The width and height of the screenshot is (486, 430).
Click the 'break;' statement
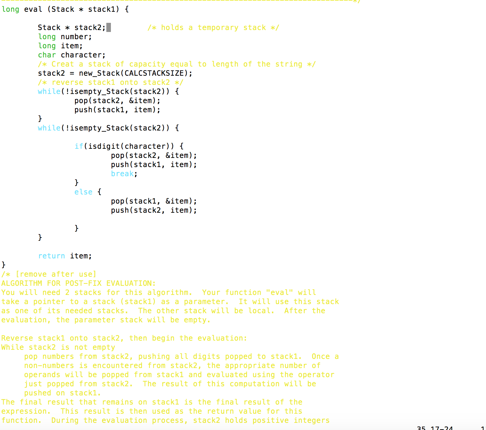(124, 174)
